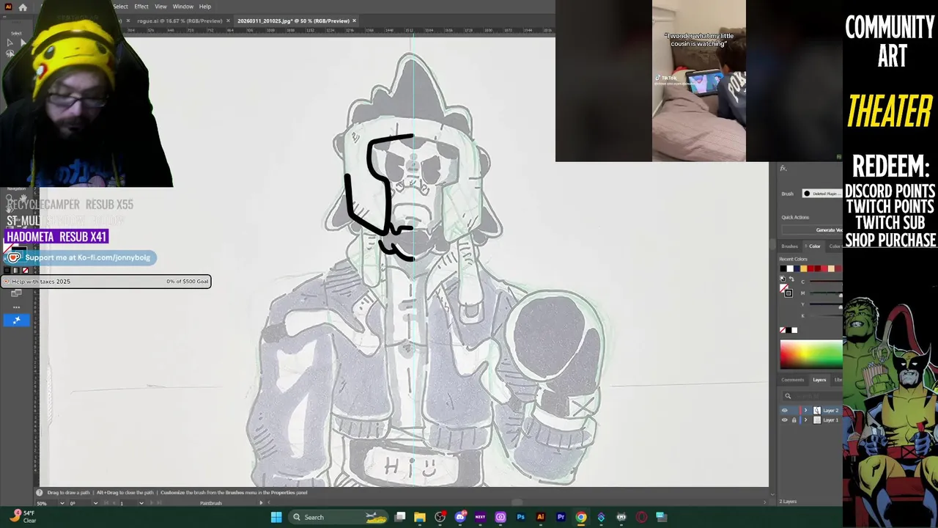Click the taxes 2025 goal progress bar

click(106, 282)
